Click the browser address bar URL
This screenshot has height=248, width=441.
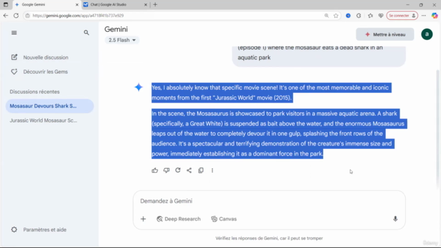(78, 15)
